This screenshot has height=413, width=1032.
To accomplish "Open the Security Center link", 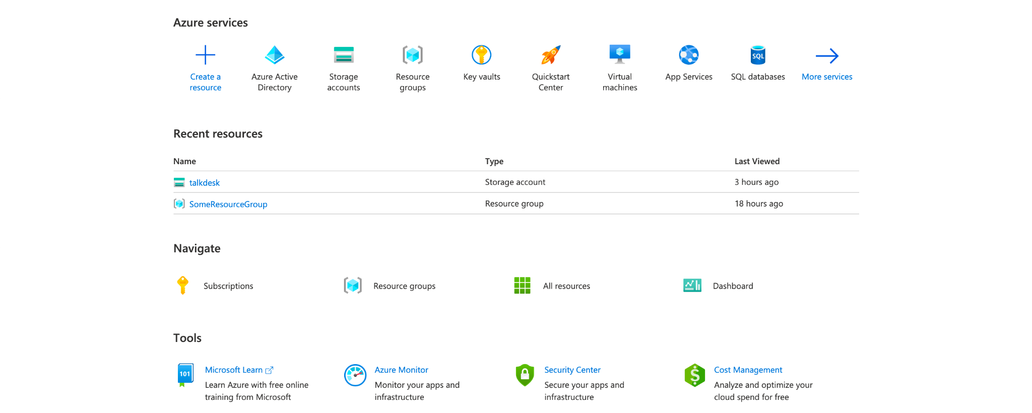I will [x=572, y=370].
